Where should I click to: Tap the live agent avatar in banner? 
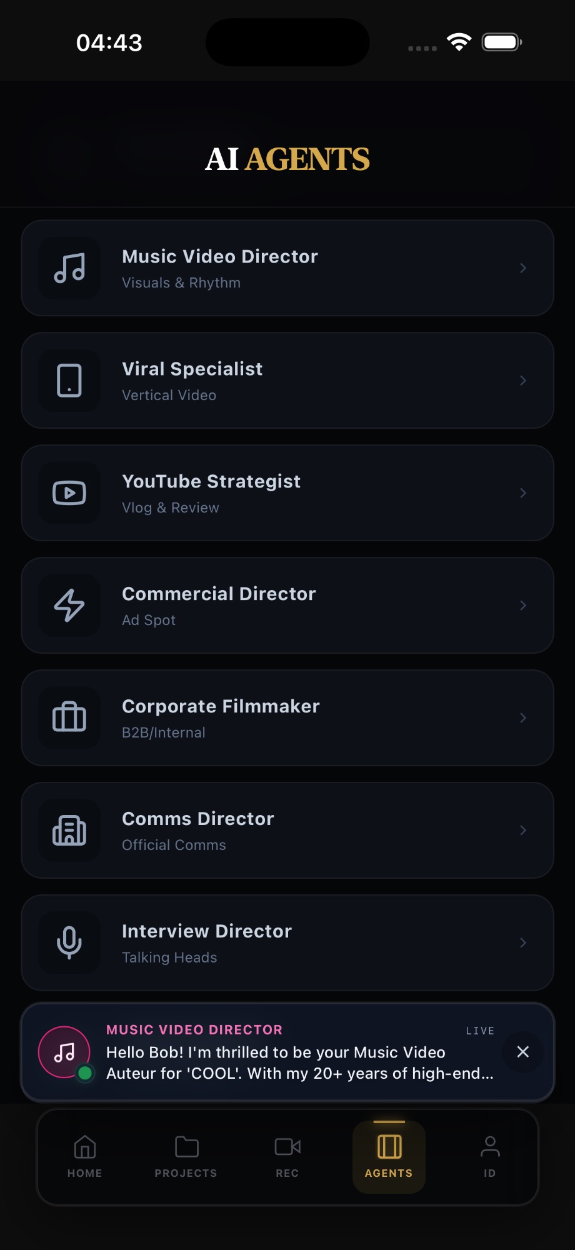(64, 1052)
